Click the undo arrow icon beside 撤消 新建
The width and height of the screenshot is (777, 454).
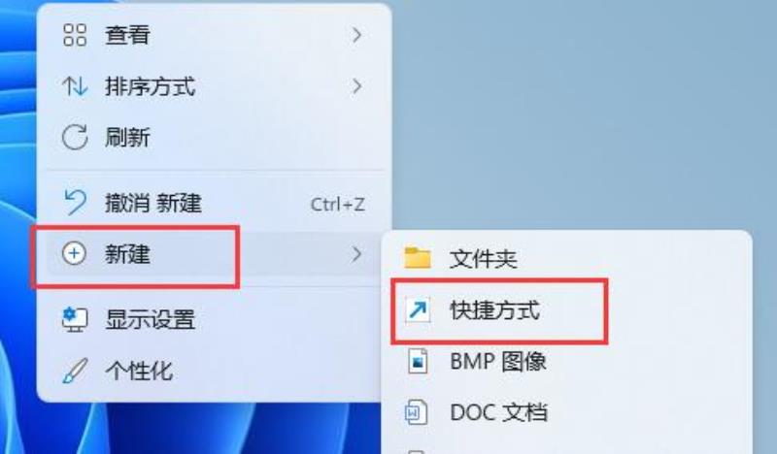[x=75, y=203]
